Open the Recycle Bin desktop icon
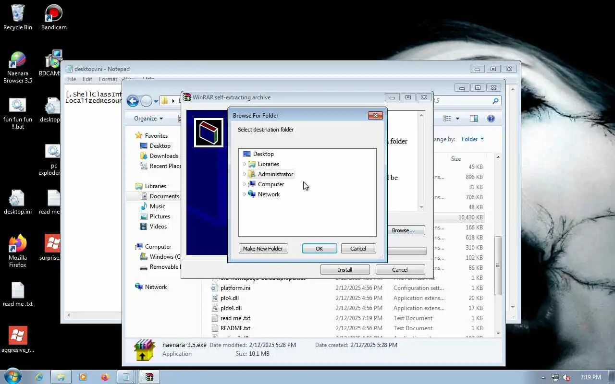Screen dimensions: 615x384 pos(18,17)
